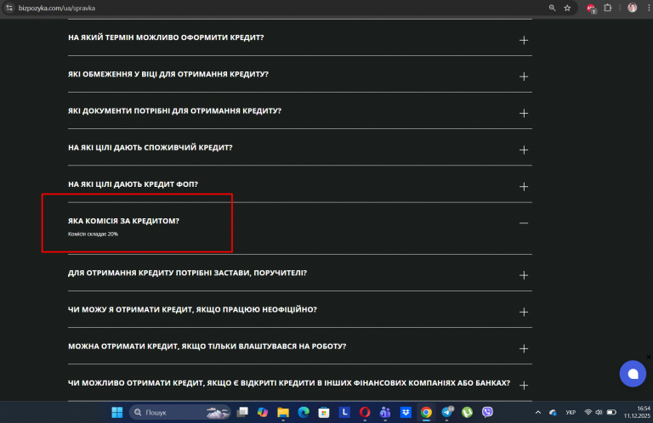Open Viber from the taskbar

(487, 412)
